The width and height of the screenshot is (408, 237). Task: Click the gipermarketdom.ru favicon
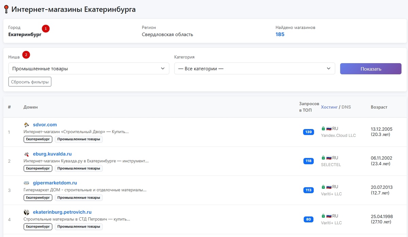[27, 183]
